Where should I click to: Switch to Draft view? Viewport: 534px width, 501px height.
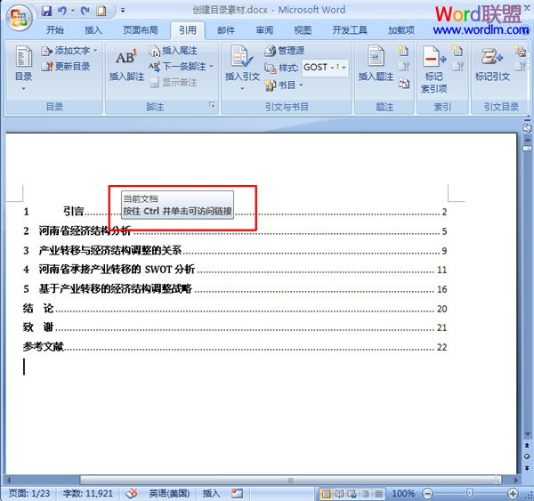378,494
